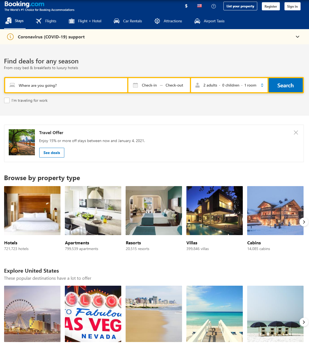Viewport: 309px width, 345px height.
Task: Click the See deals button
Action: pyautogui.click(x=51, y=153)
